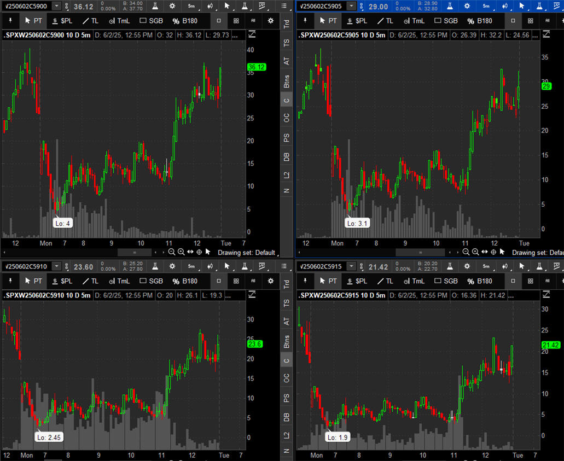Screen dimensions: 564x461
Task: Zoom out on the C5905 chart
Action: pyautogui.click(x=466, y=252)
